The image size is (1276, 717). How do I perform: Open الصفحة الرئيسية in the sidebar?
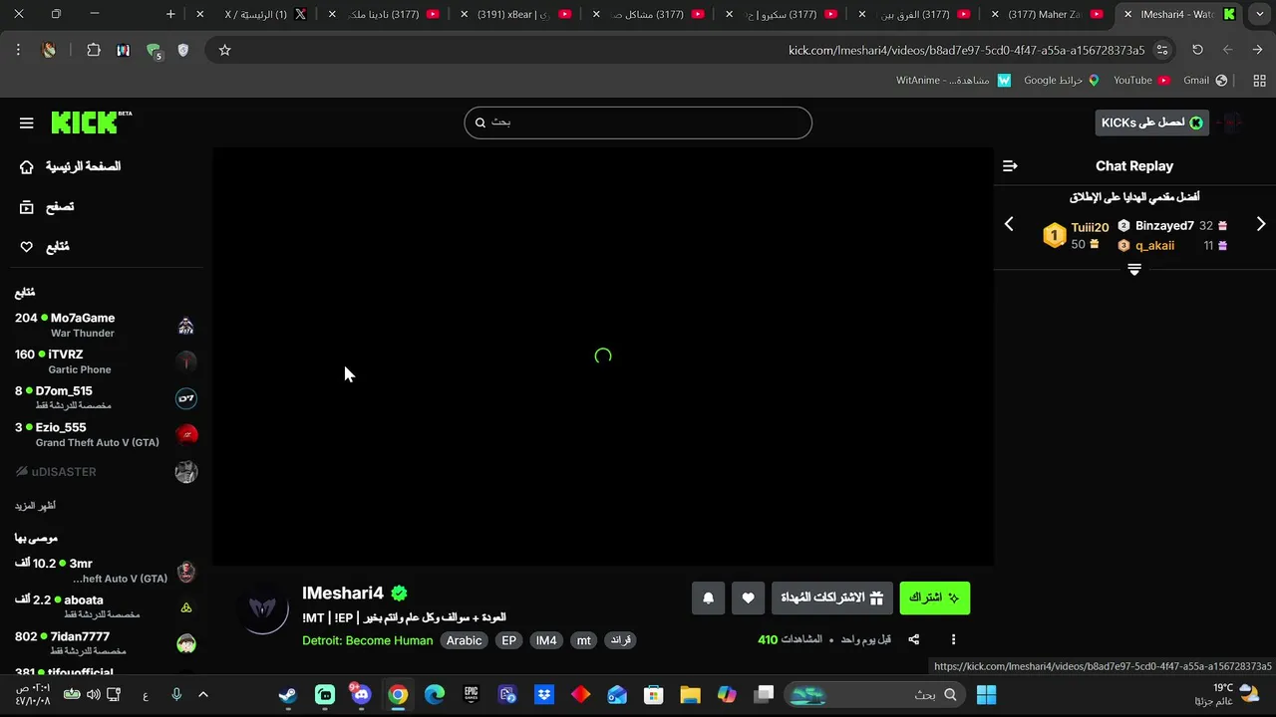tap(71, 166)
